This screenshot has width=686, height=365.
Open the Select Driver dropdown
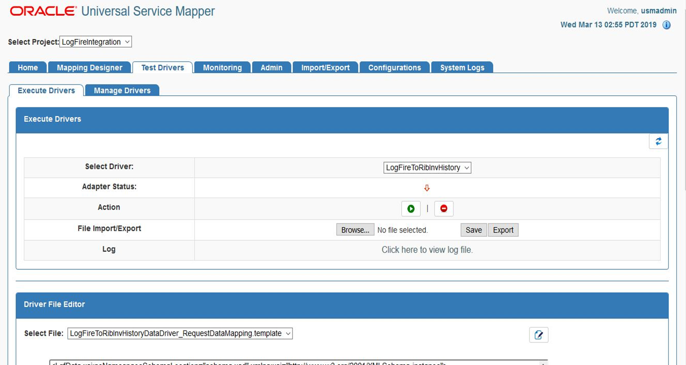pos(427,168)
